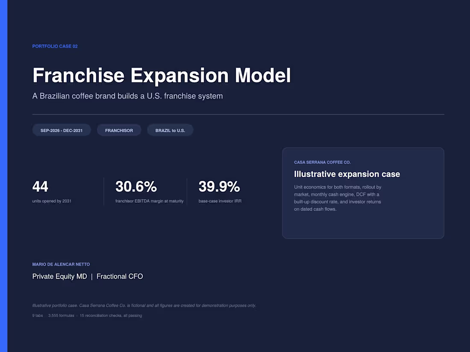Click the Franchise Expansion Model title

tap(162, 75)
